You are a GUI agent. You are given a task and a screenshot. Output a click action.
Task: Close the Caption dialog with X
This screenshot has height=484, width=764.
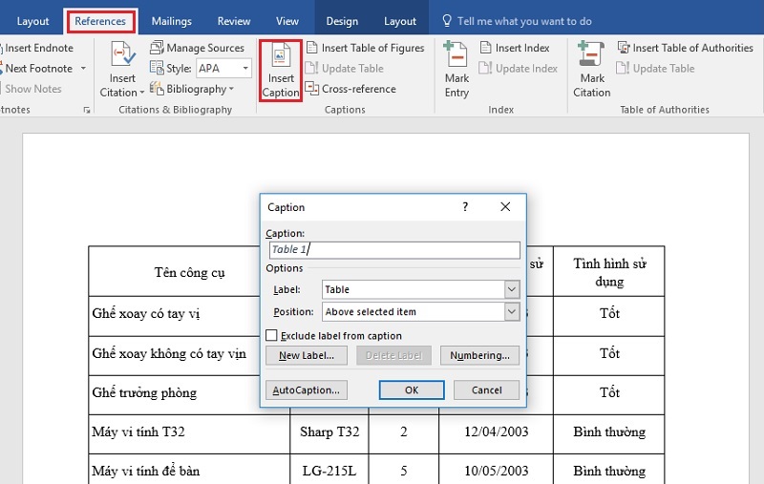coord(505,207)
